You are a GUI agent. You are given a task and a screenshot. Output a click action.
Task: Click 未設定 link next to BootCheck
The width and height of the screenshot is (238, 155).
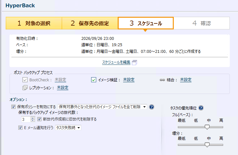pyautogui.click(x=60, y=80)
